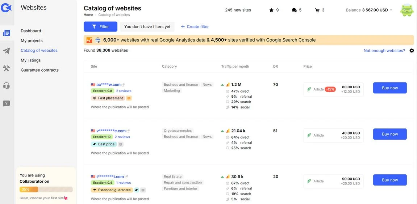Click the Traffic per month column header
Viewport: 417px width, 204px height.
coord(235,67)
